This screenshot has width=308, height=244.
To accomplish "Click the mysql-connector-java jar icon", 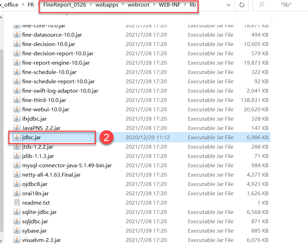I will click(x=17, y=165).
